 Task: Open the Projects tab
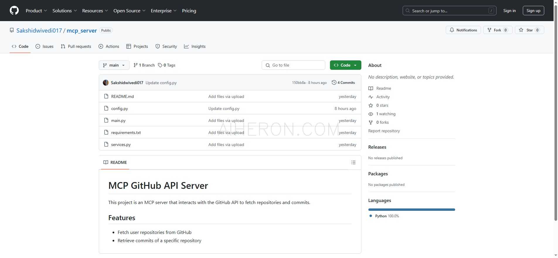click(137, 46)
